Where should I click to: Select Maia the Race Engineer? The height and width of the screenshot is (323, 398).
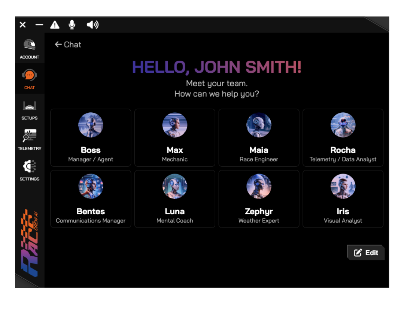pos(259,138)
